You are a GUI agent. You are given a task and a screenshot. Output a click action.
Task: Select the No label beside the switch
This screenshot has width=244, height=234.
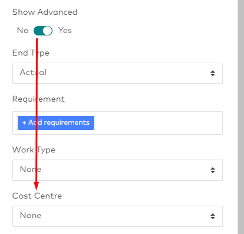click(23, 31)
